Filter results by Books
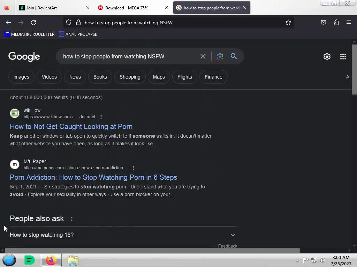 100,77
